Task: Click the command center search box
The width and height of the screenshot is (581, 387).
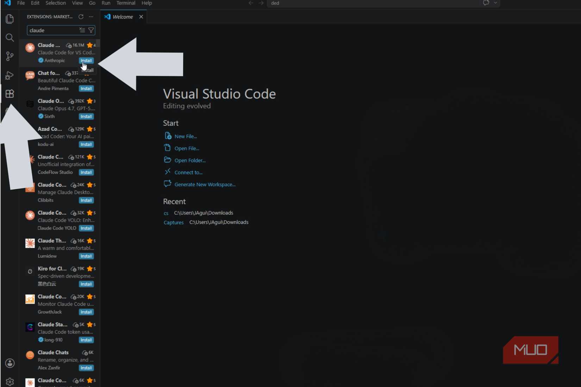Action: 373,3
